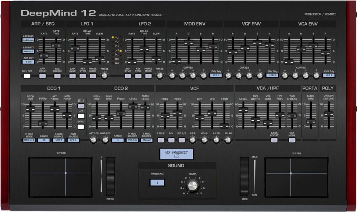
Task: Click the VCF M-LFO knob
Action: pyautogui.click(x=228, y=140)
